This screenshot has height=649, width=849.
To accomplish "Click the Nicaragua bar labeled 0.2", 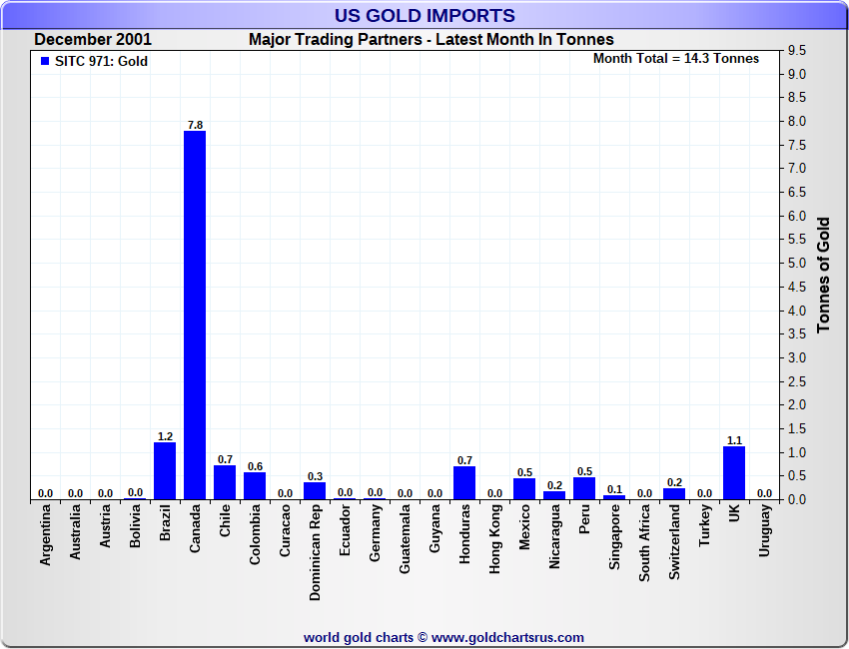I will point(554,494).
